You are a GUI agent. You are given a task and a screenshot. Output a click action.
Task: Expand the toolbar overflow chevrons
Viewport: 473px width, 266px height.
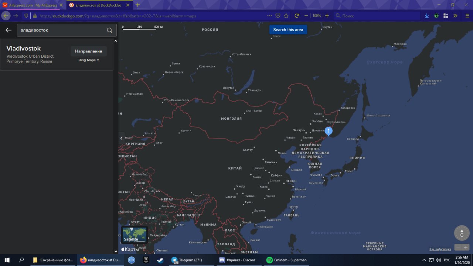tap(455, 16)
